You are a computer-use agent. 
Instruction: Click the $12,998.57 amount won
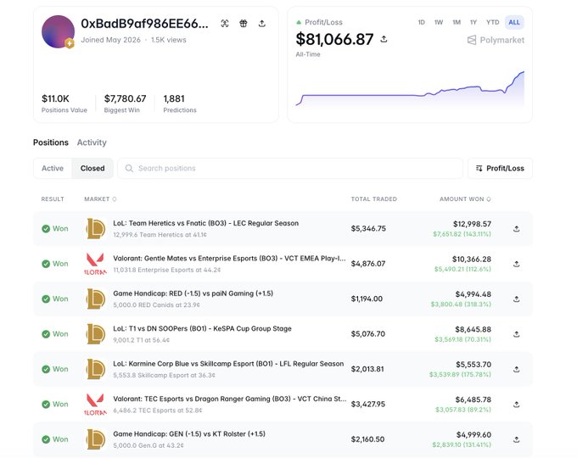pos(472,224)
